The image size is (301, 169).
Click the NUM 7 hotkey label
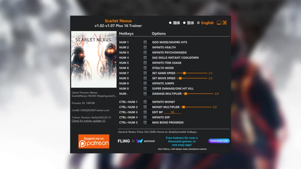pos(124,73)
